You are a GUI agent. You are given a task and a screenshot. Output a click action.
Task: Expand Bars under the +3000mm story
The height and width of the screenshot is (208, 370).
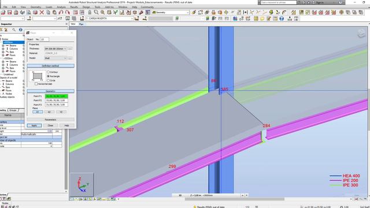pyautogui.click(x=3, y=68)
